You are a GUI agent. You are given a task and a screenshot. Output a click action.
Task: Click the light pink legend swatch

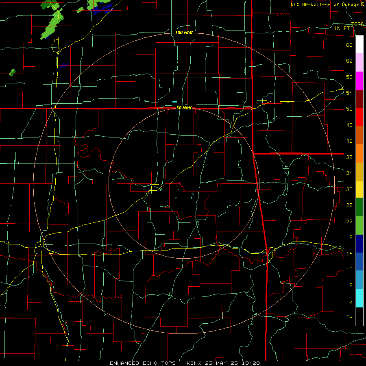pyautogui.click(x=359, y=62)
